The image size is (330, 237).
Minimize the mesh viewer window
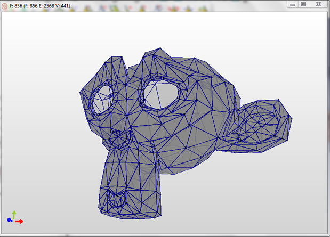[293, 4]
